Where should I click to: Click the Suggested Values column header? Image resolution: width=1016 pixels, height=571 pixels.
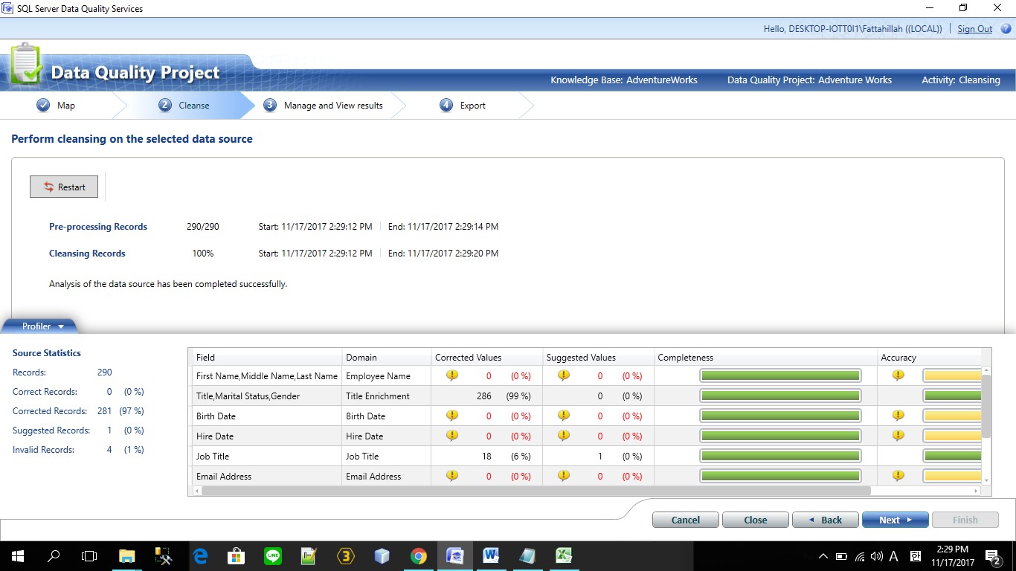[598, 357]
